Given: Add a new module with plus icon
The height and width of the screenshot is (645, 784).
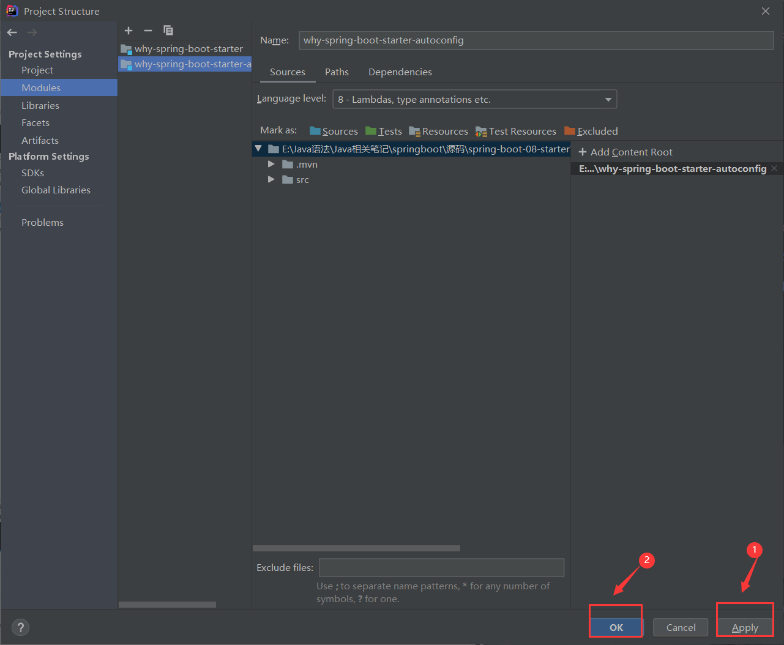Looking at the screenshot, I should pos(129,31).
